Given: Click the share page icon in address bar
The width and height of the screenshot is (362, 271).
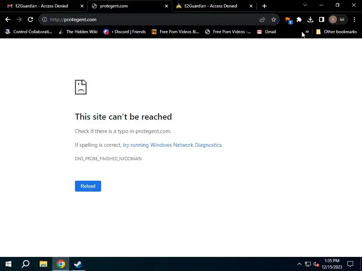Looking at the screenshot, I should click(262, 20).
